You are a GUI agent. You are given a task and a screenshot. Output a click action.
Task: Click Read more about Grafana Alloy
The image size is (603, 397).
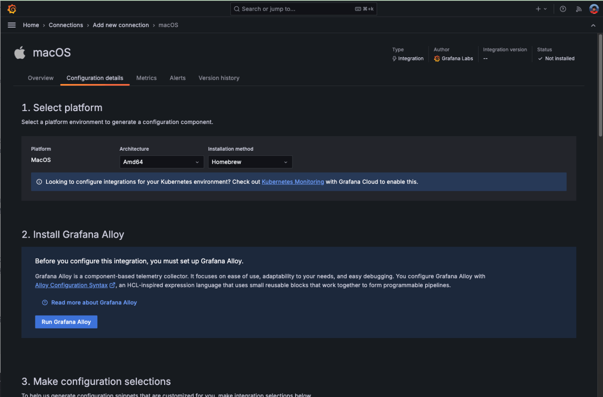coord(94,303)
